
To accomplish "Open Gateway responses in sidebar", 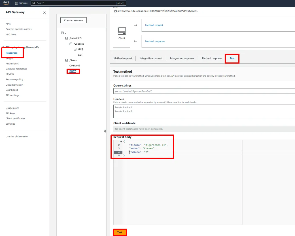I will coord(16,69).
